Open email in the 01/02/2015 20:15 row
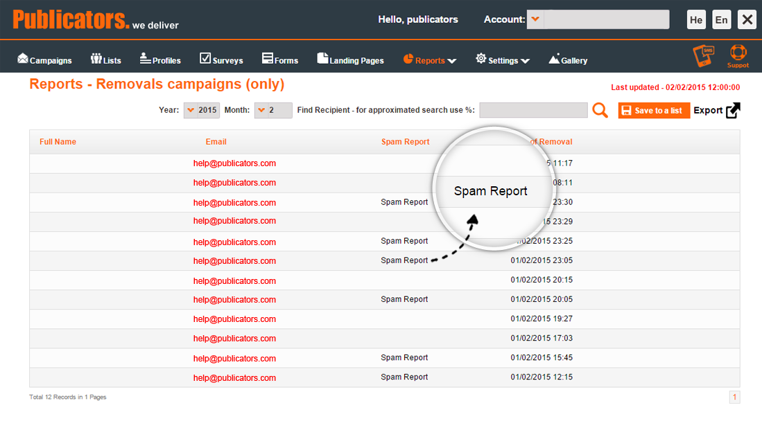Viewport: 762px width, 421px height. pyautogui.click(x=235, y=280)
